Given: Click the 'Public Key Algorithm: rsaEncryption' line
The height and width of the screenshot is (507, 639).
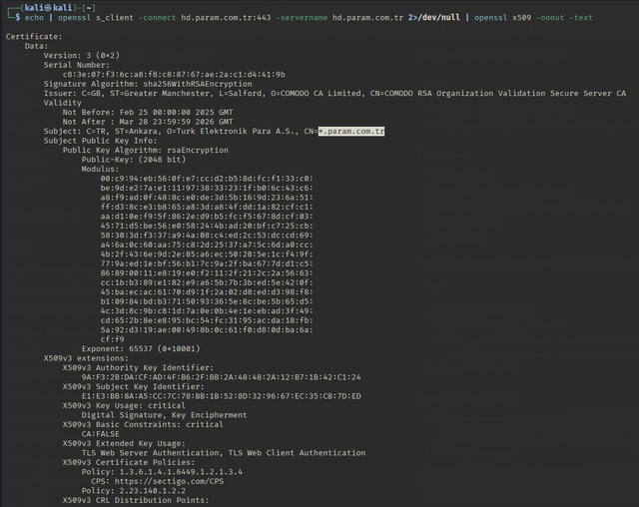Looking at the screenshot, I should point(146,150).
